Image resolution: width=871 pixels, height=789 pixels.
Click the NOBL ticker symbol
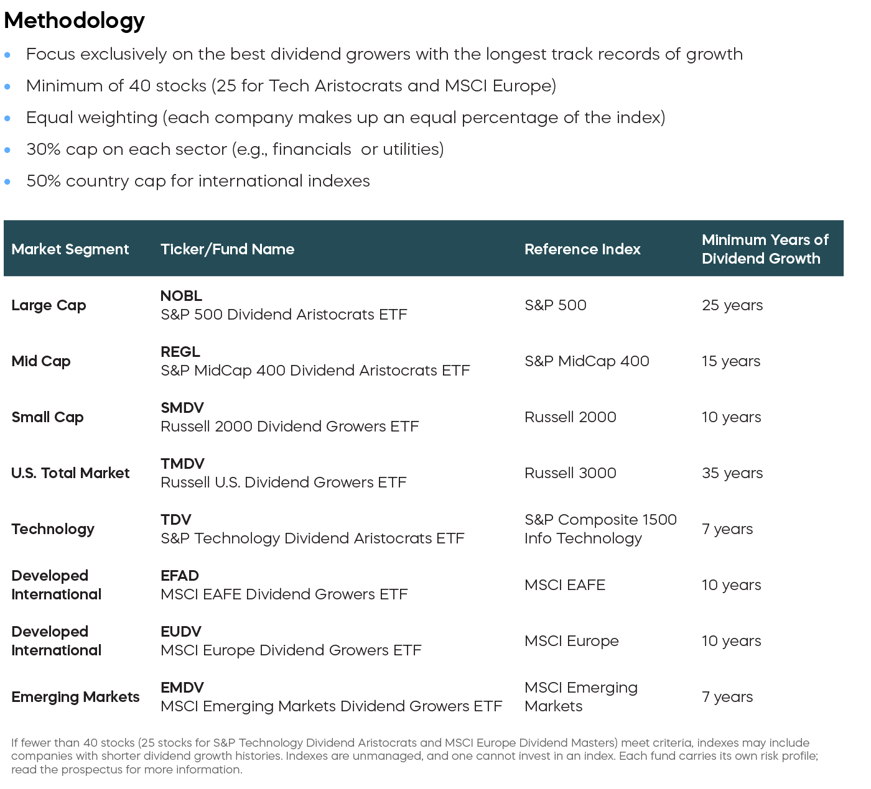point(181,296)
